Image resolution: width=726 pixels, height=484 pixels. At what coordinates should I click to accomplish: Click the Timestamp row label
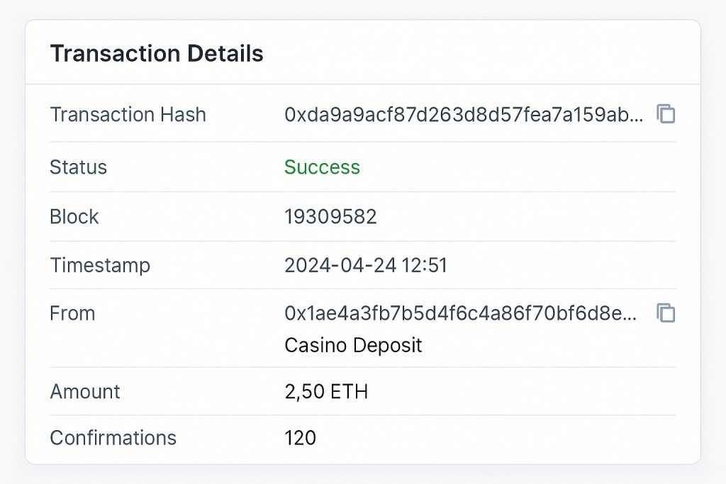[99, 265]
